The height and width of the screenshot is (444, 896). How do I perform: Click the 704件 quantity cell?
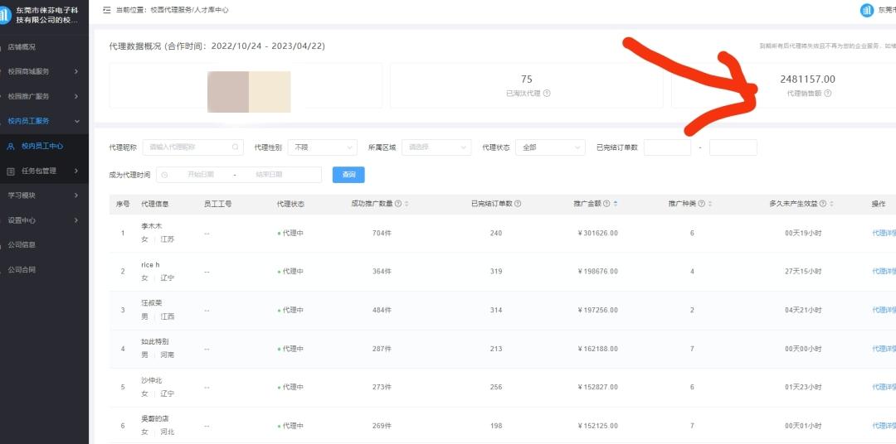382,234
